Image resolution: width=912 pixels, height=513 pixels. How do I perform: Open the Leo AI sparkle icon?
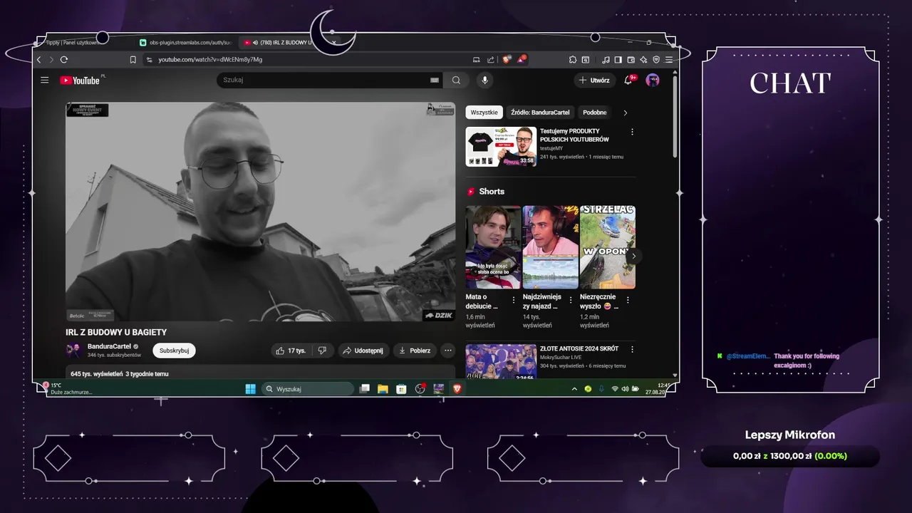(x=643, y=60)
